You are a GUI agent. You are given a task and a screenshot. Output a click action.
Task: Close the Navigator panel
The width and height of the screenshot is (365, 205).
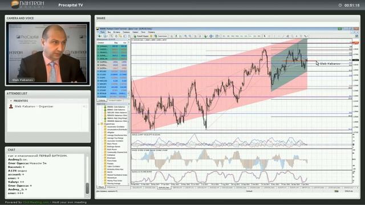129,104
